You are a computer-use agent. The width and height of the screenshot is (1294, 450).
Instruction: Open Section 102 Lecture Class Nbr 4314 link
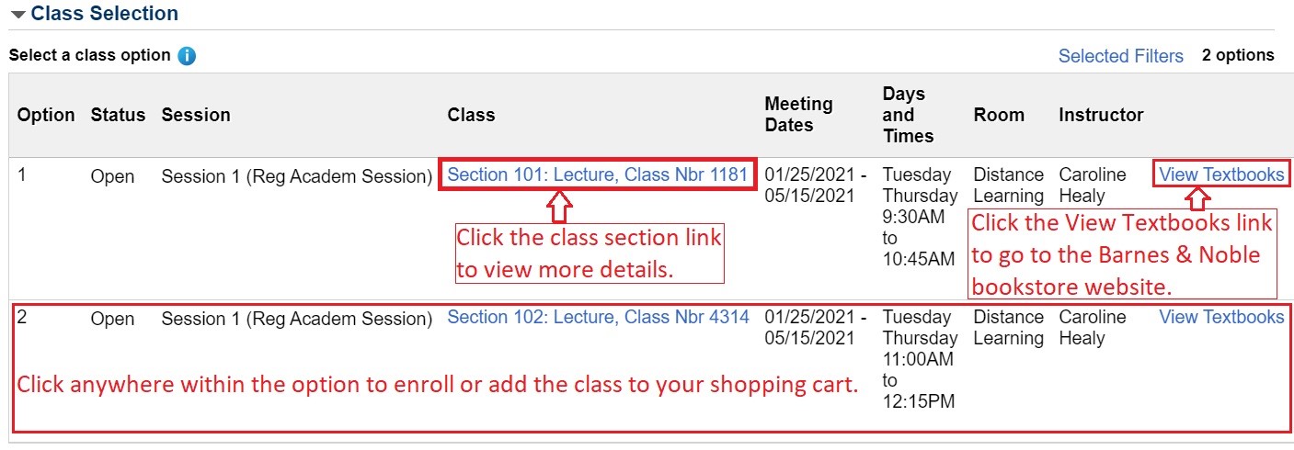(598, 318)
